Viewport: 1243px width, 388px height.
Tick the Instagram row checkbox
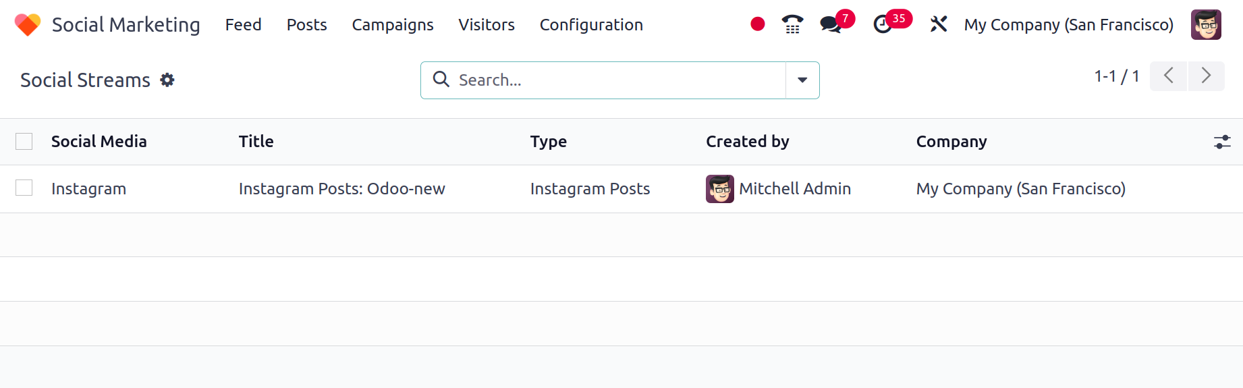click(24, 188)
